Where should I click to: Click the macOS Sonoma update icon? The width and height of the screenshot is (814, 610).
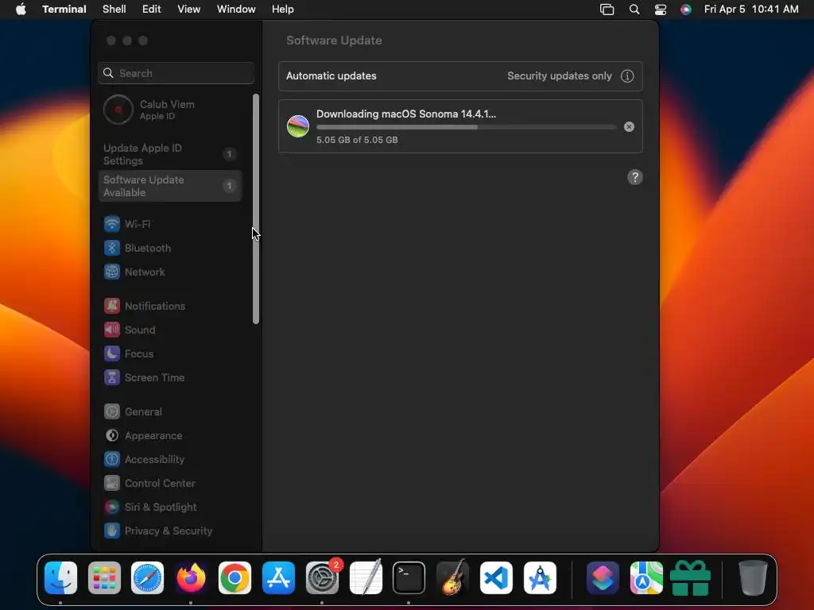click(298, 126)
